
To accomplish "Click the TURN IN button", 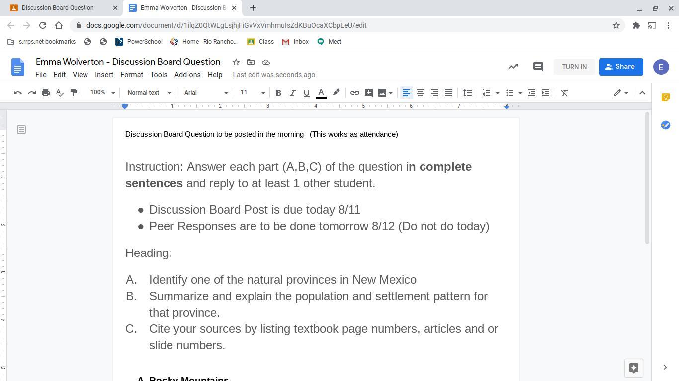I will tap(574, 67).
